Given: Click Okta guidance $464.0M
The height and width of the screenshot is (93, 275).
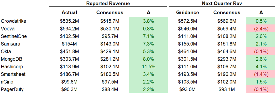Looking at the screenshot, I should point(187,52).
